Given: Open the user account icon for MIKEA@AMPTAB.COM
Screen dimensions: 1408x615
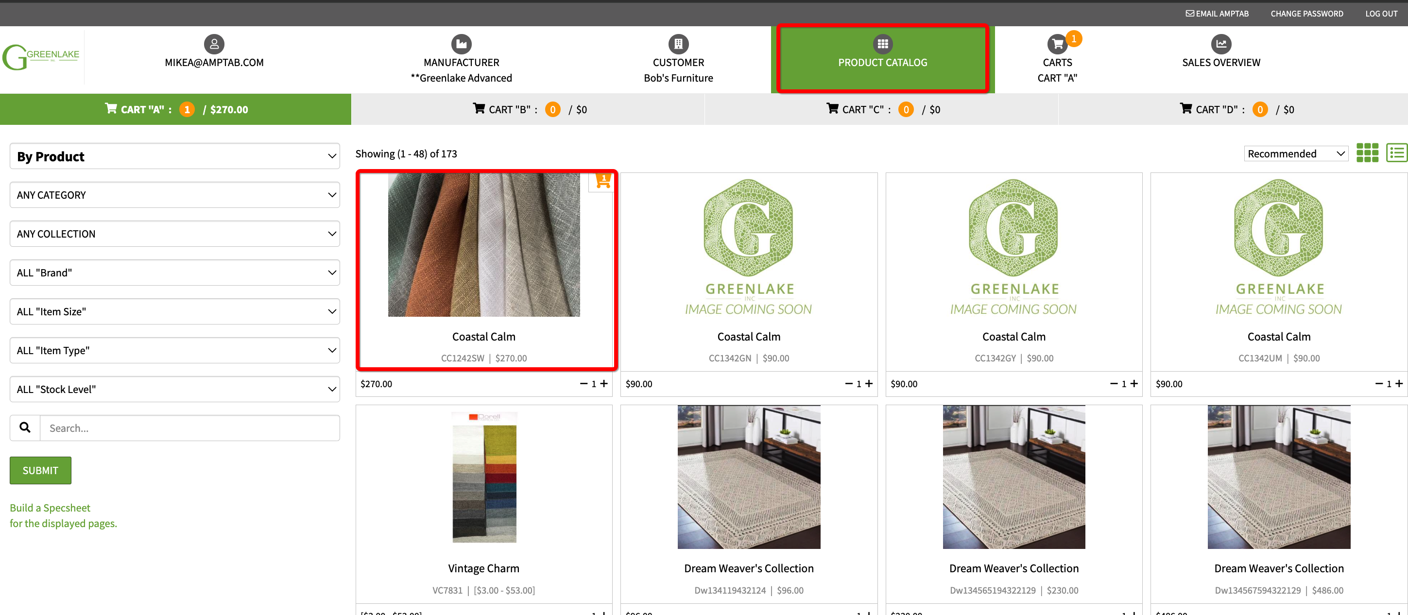Looking at the screenshot, I should (x=214, y=44).
